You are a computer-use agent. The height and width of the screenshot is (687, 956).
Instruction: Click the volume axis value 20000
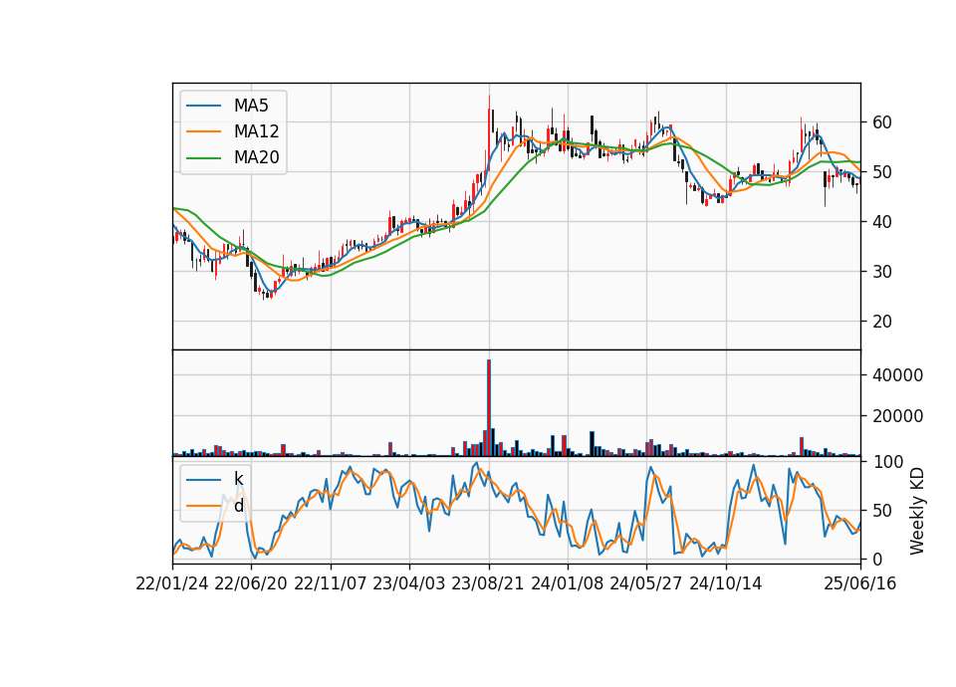point(897,416)
